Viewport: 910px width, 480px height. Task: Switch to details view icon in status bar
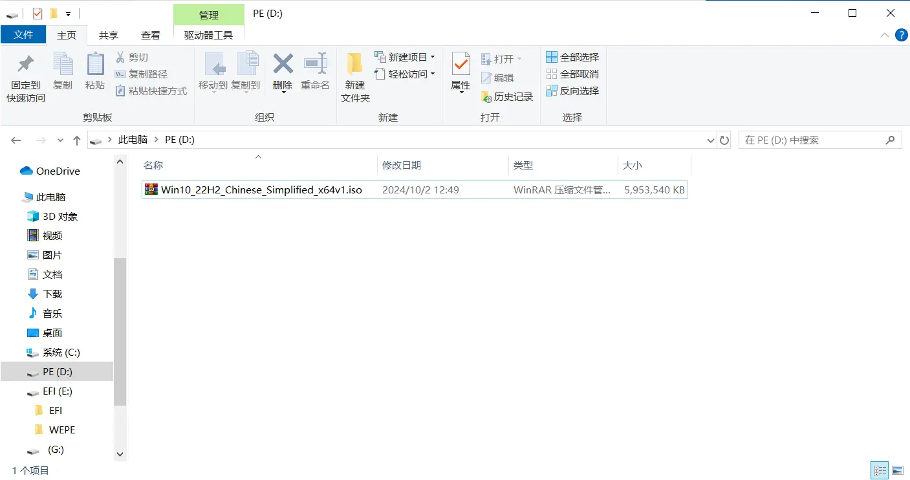[880, 470]
